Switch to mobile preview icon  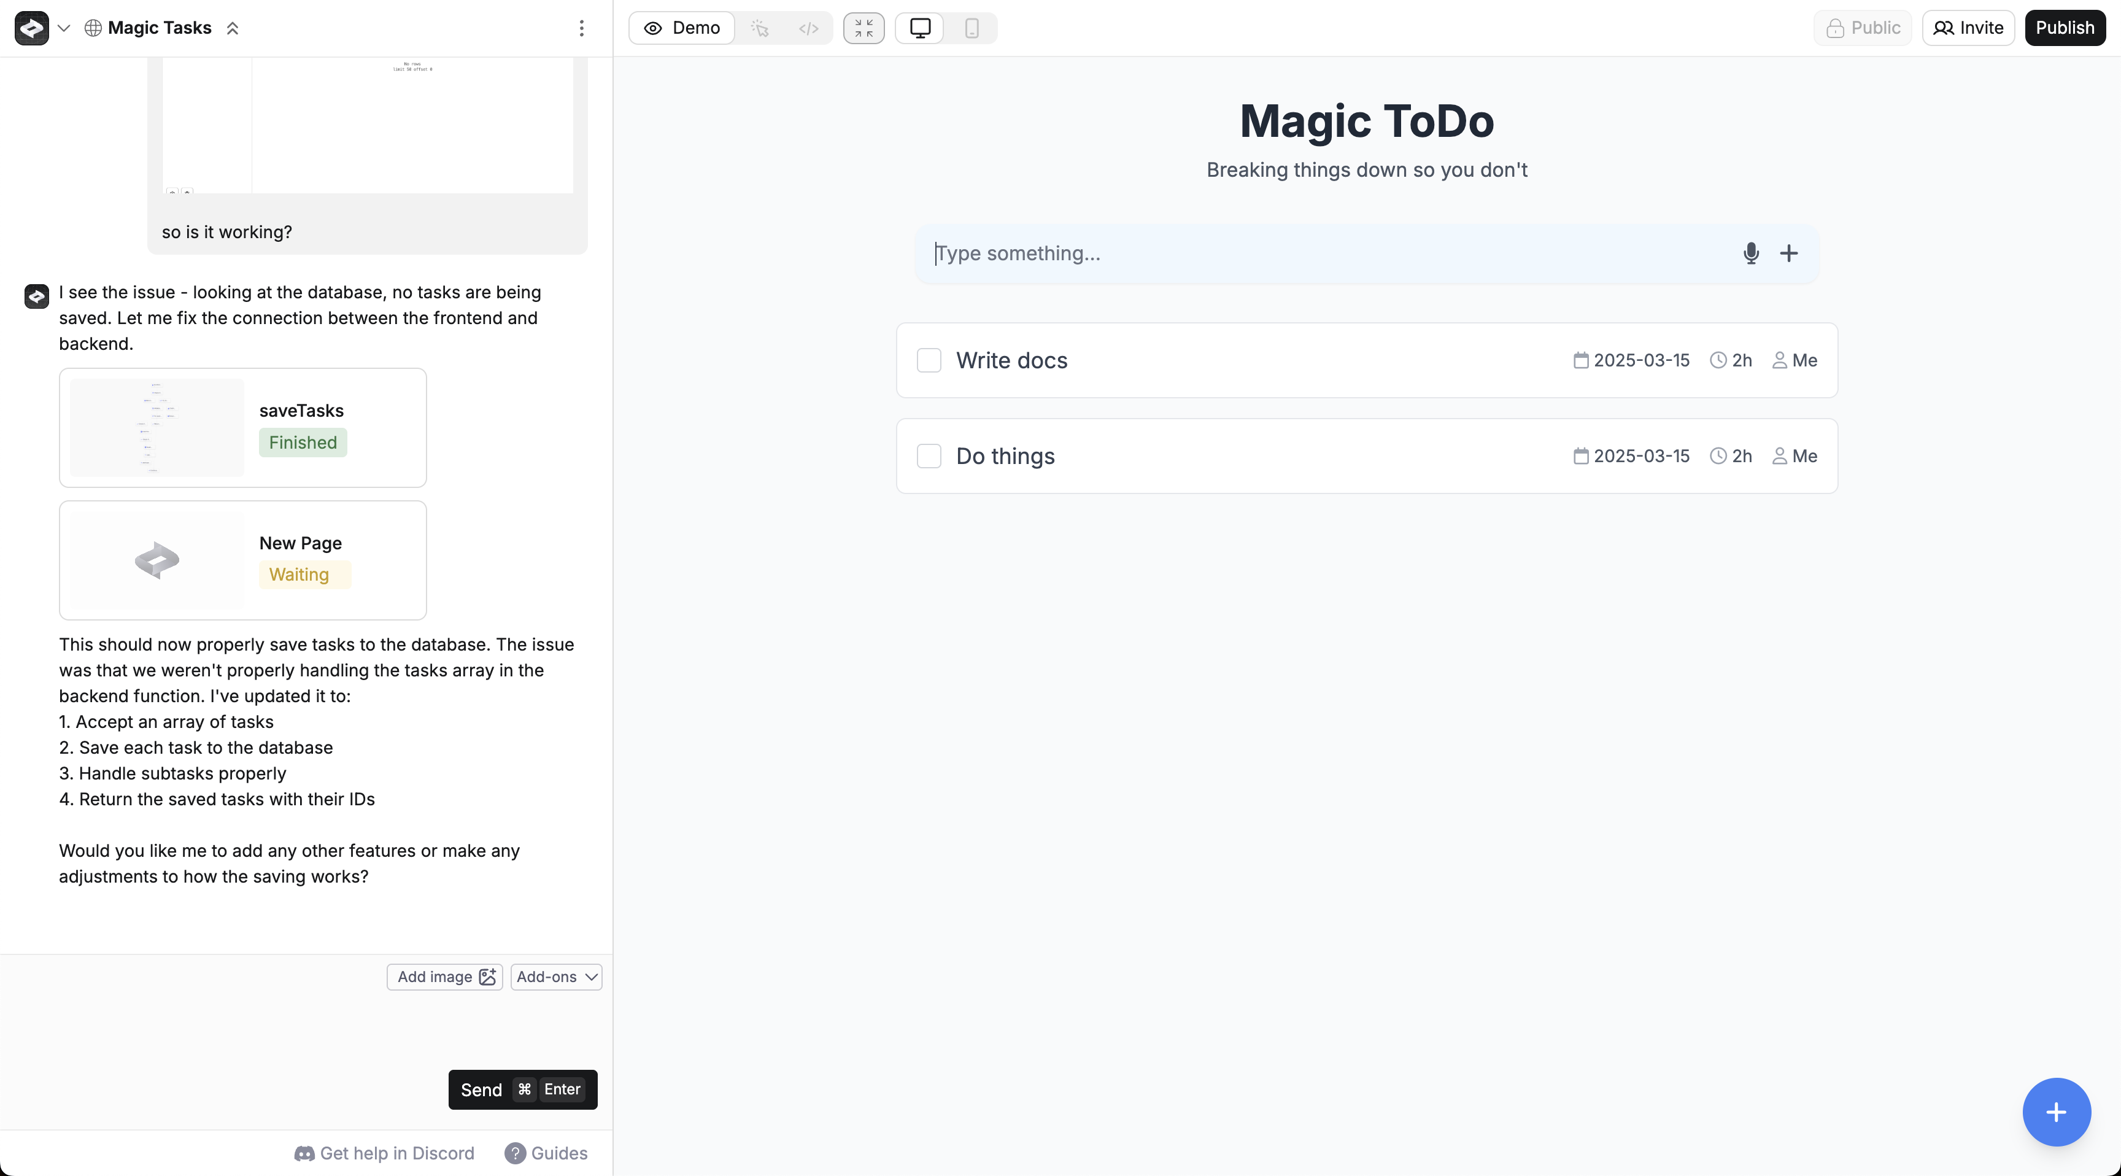coord(972,28)
